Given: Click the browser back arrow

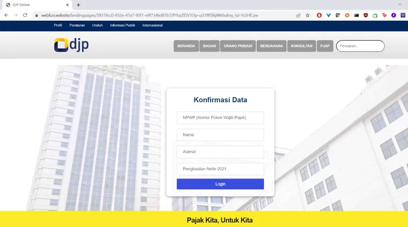Looking at the screenshot, I should [7, 16].
